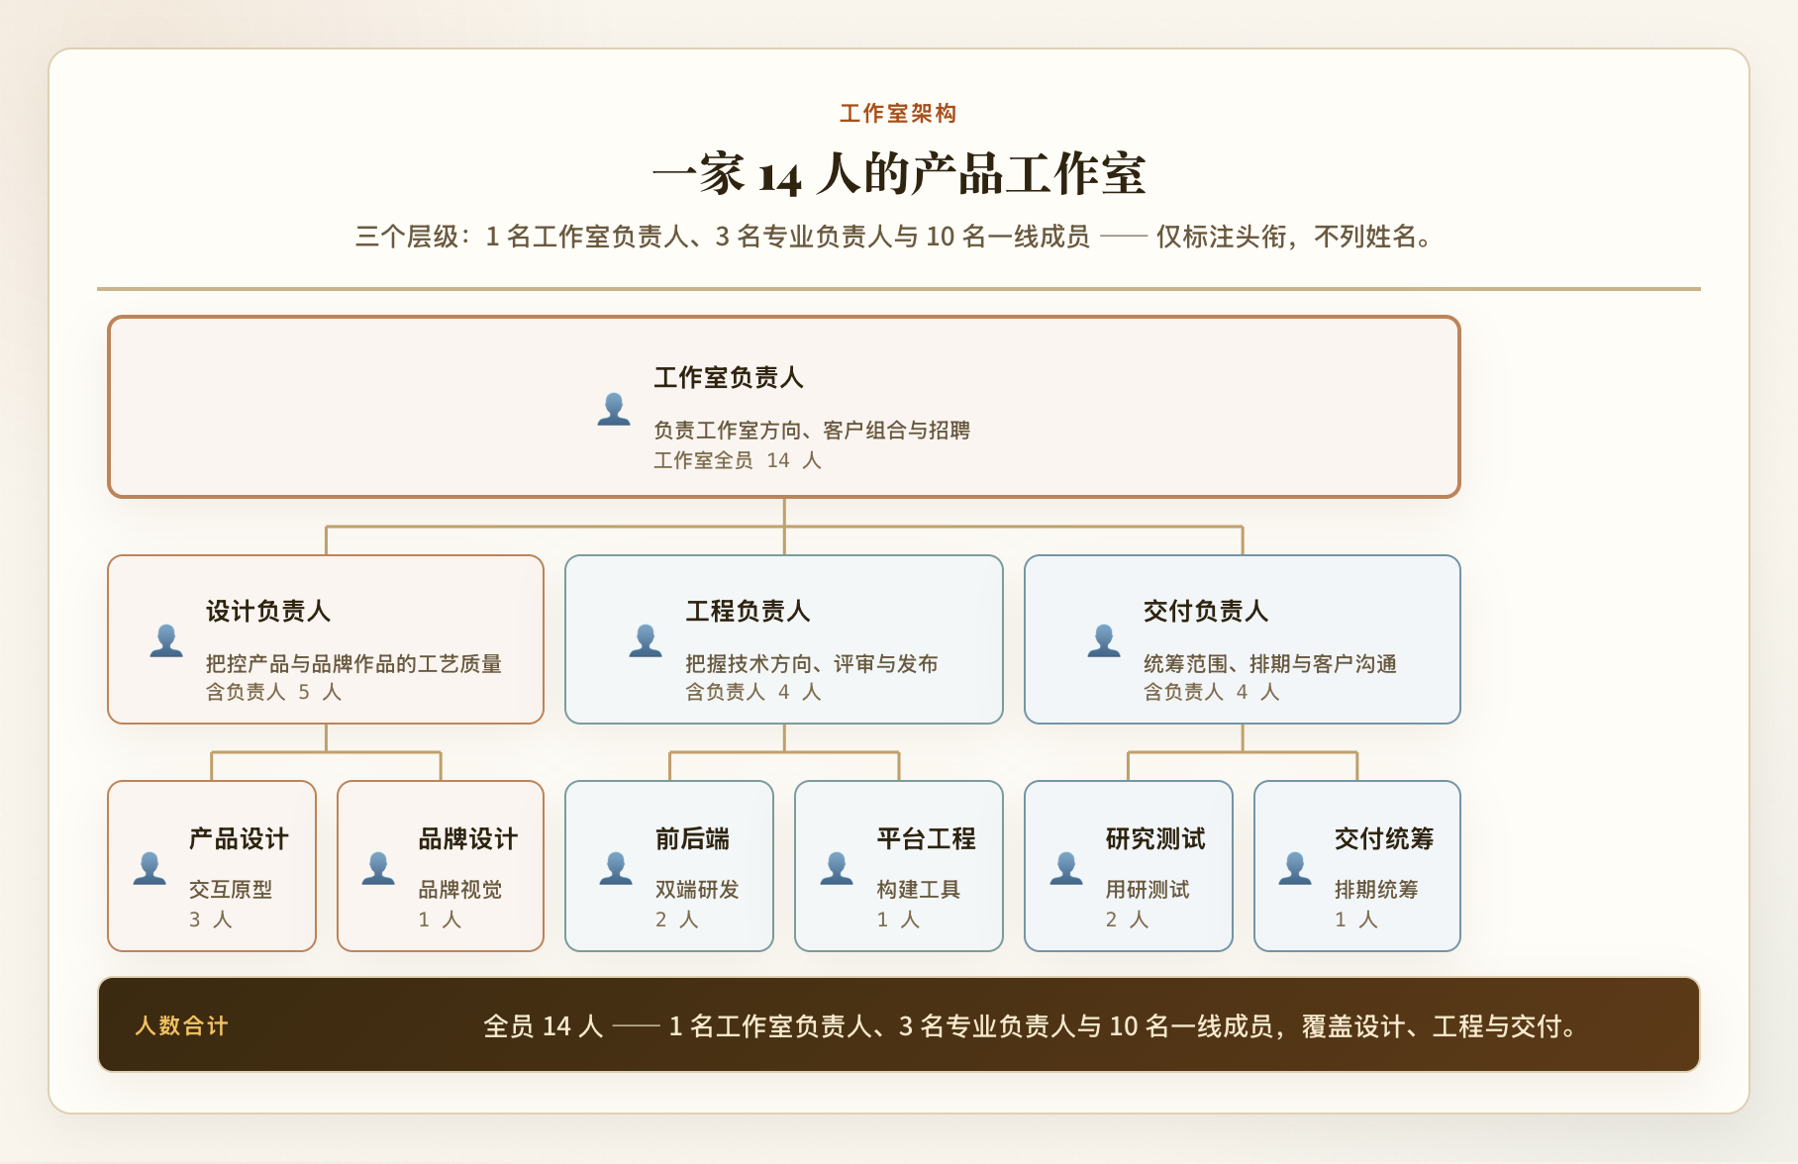This screenshot has height=1164, width=1798.
Task: Select the footer summary starting 全员 14 人
Action: click(1031, 1025)
